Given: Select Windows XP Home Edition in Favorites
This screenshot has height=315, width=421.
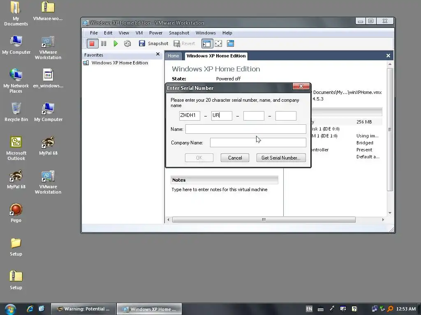Looking at the screenshot, I should pos(116,63).
